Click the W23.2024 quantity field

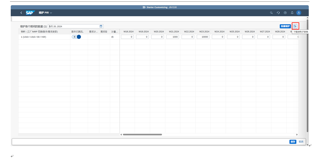pos(203,37)
